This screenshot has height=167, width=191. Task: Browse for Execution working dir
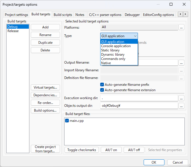click(181, 98)
